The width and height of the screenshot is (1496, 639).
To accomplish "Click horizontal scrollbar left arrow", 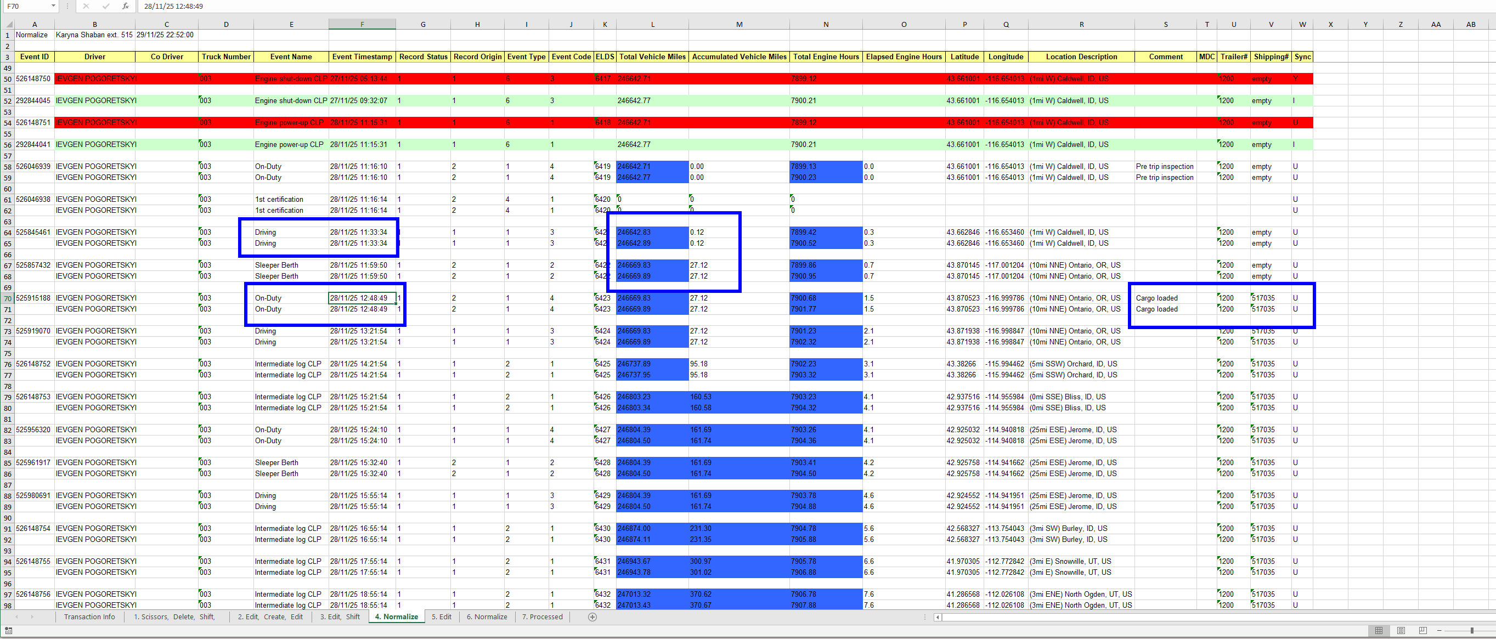I will [938, 617].
